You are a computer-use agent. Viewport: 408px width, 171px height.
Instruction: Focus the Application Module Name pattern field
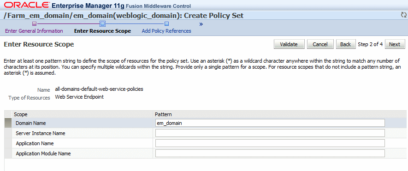pyautogui.click(x=270, y=153)
